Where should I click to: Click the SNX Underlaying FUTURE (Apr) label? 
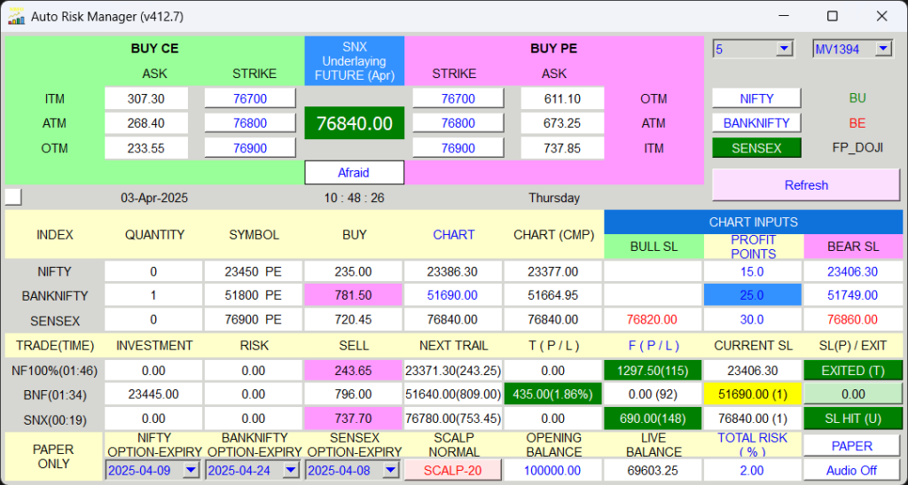[x=355, y=61]
